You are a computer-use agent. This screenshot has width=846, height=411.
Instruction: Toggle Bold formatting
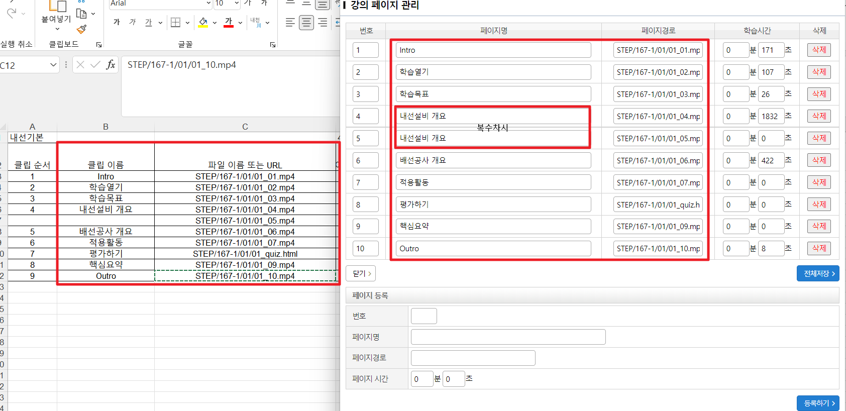coord(117,22)
